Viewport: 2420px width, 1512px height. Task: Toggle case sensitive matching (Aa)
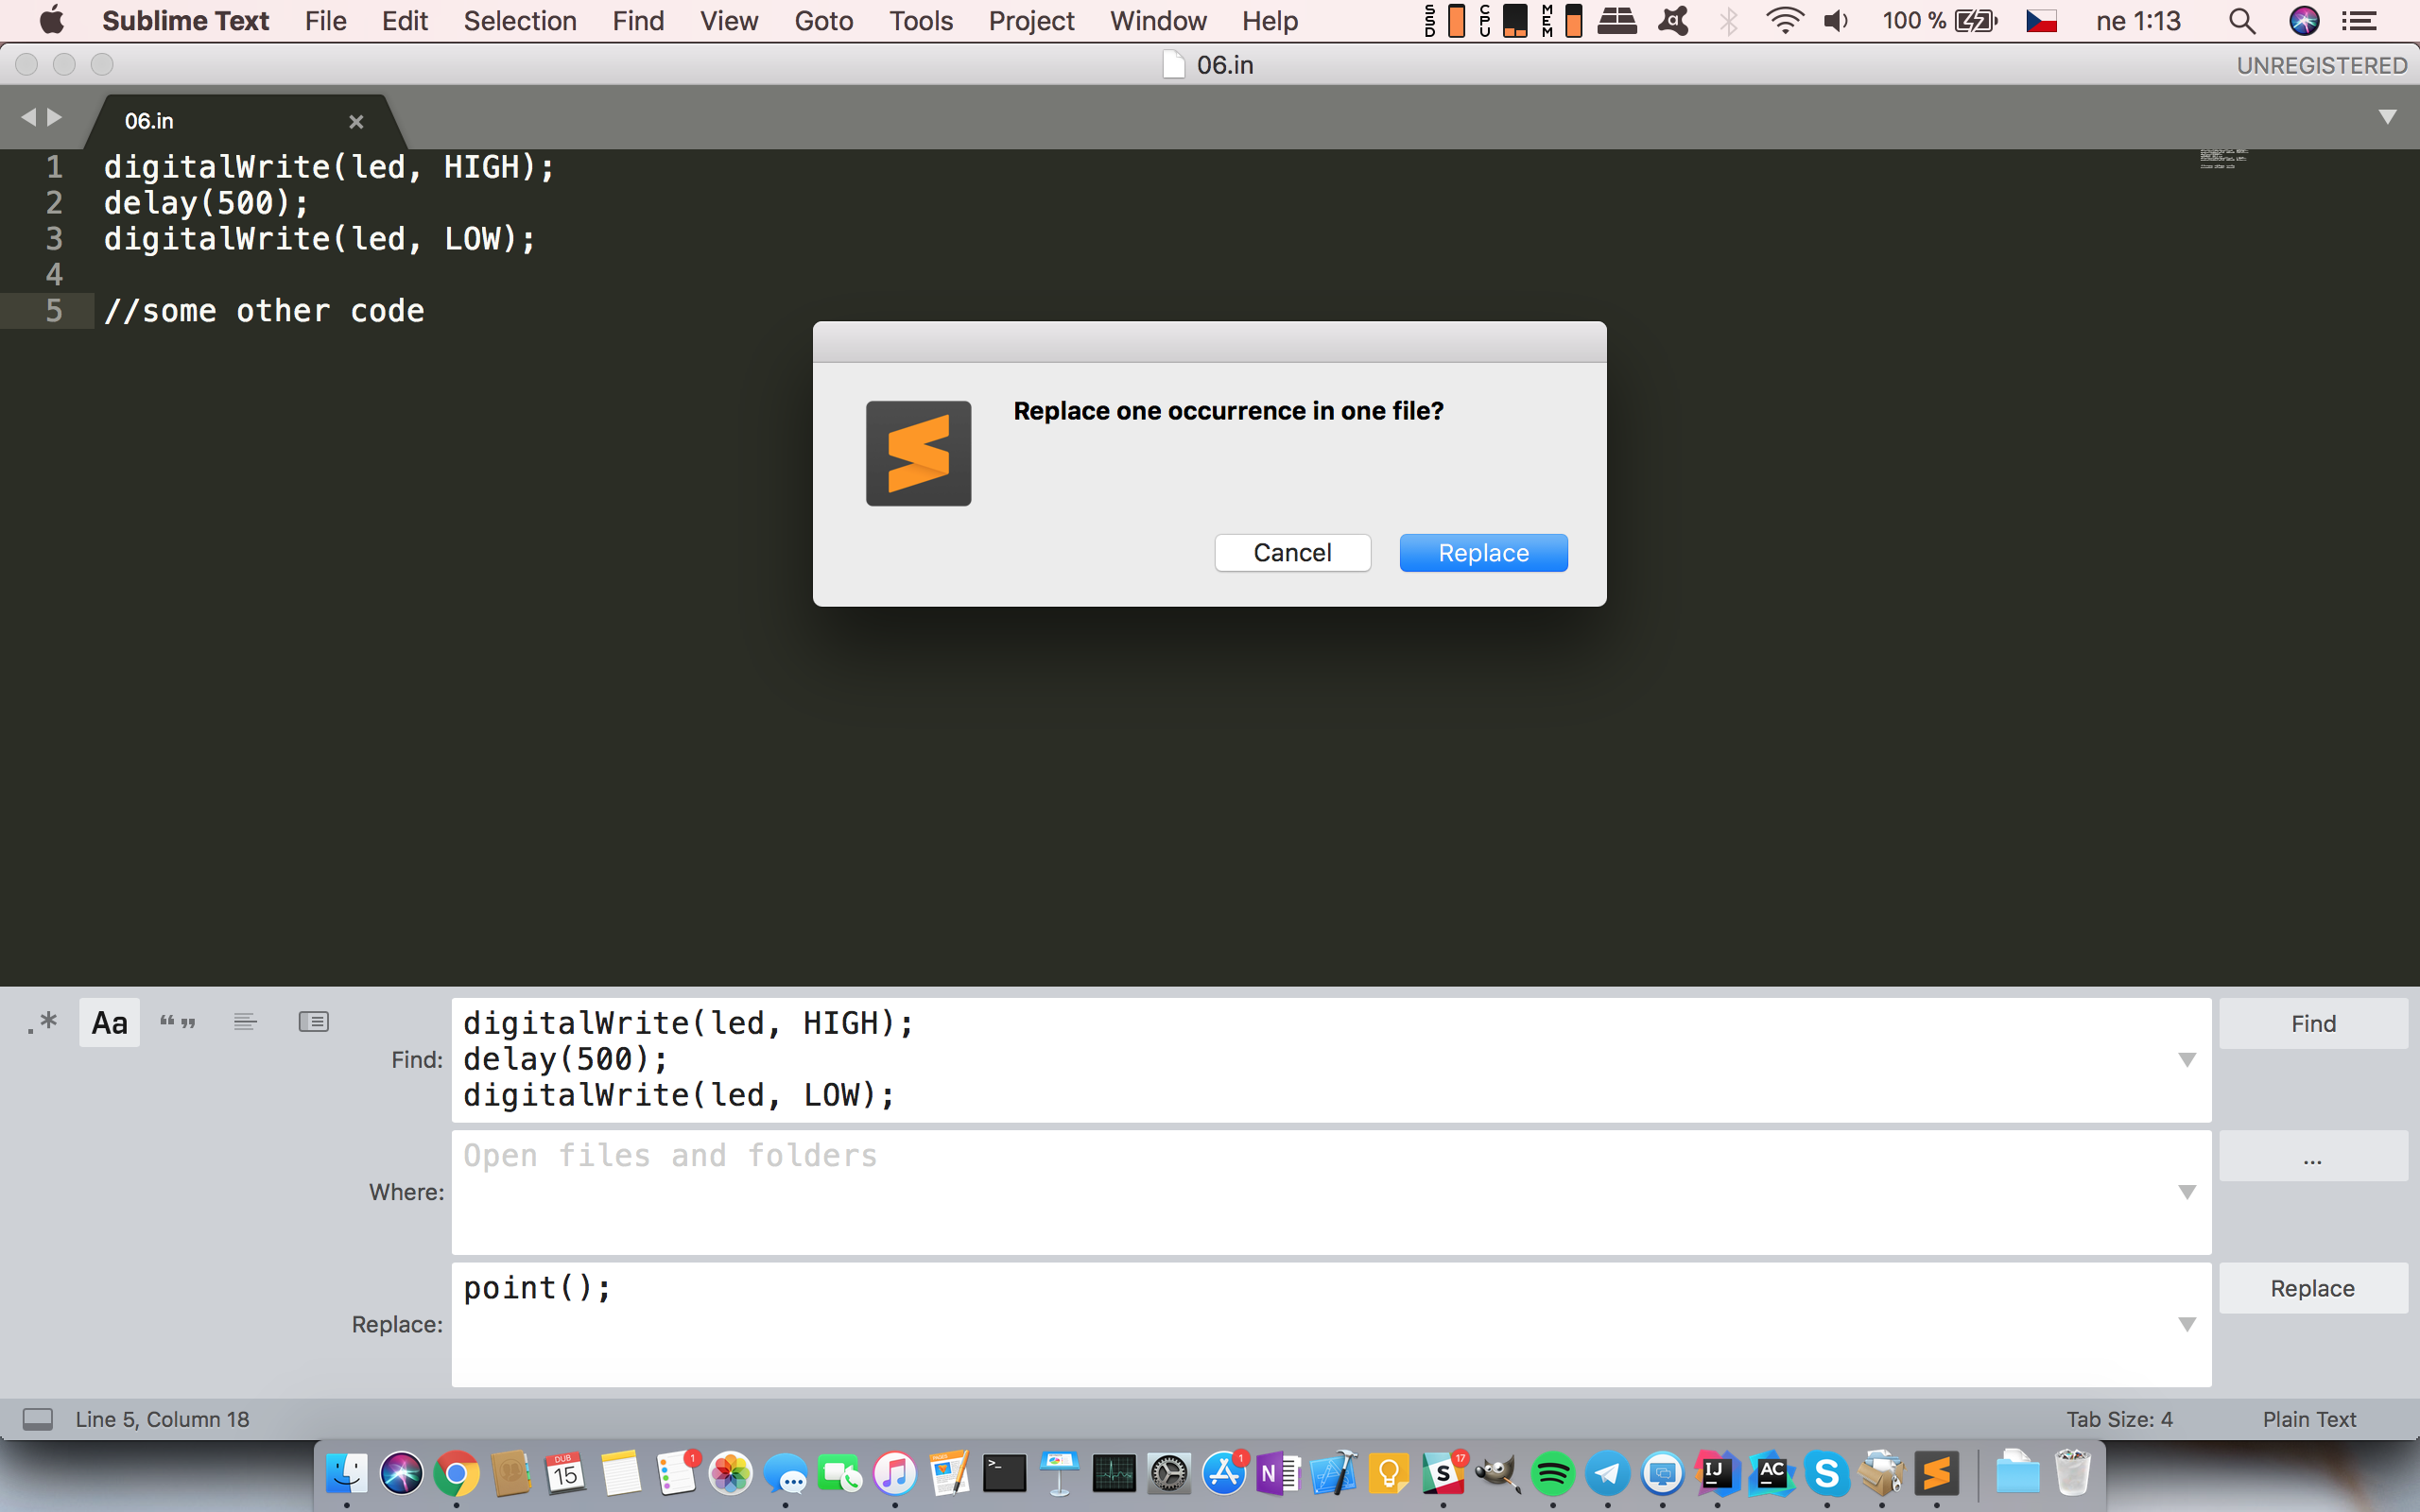click(110, 1022)
